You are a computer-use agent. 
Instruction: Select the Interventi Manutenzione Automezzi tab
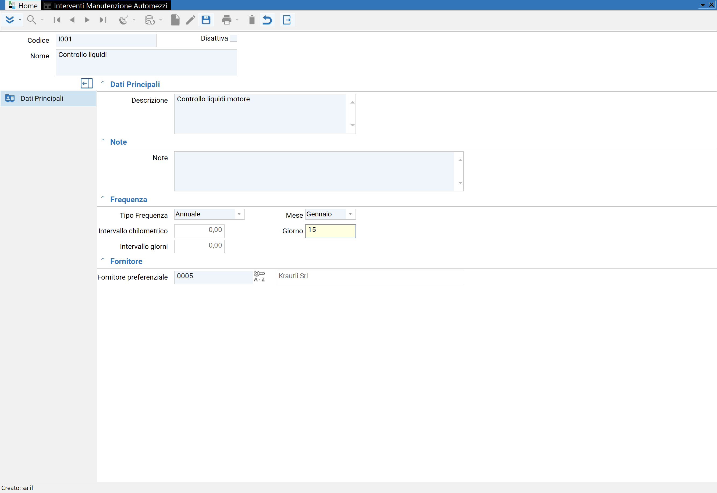click(106, 5)
